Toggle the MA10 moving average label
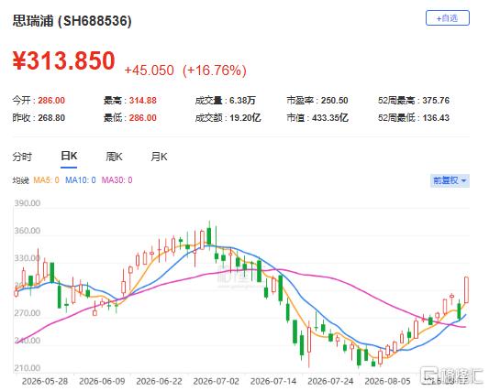Image resolution: width=489 pixels, height=391 pixels. coord(81,180)
